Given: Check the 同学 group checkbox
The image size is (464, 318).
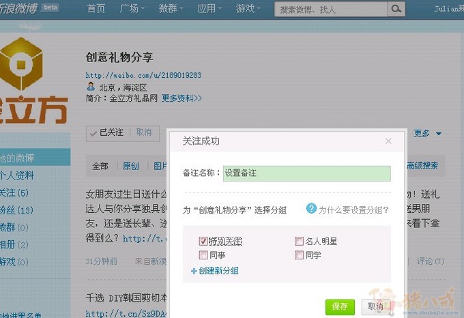Looking at the screenshot, I should tap(299, 255).
